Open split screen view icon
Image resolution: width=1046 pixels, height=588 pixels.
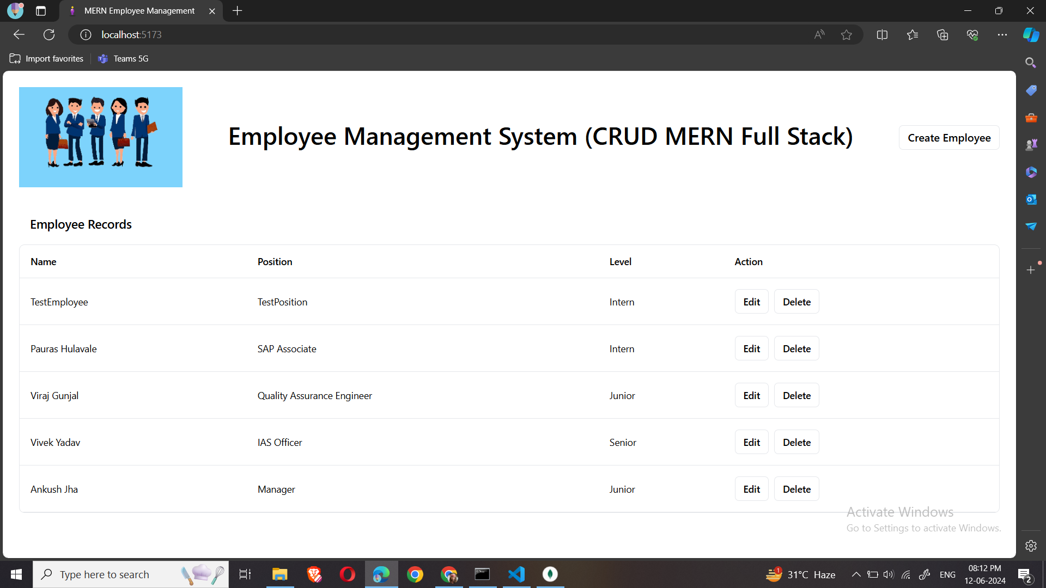pyautogui.click(x=882, y=35)
